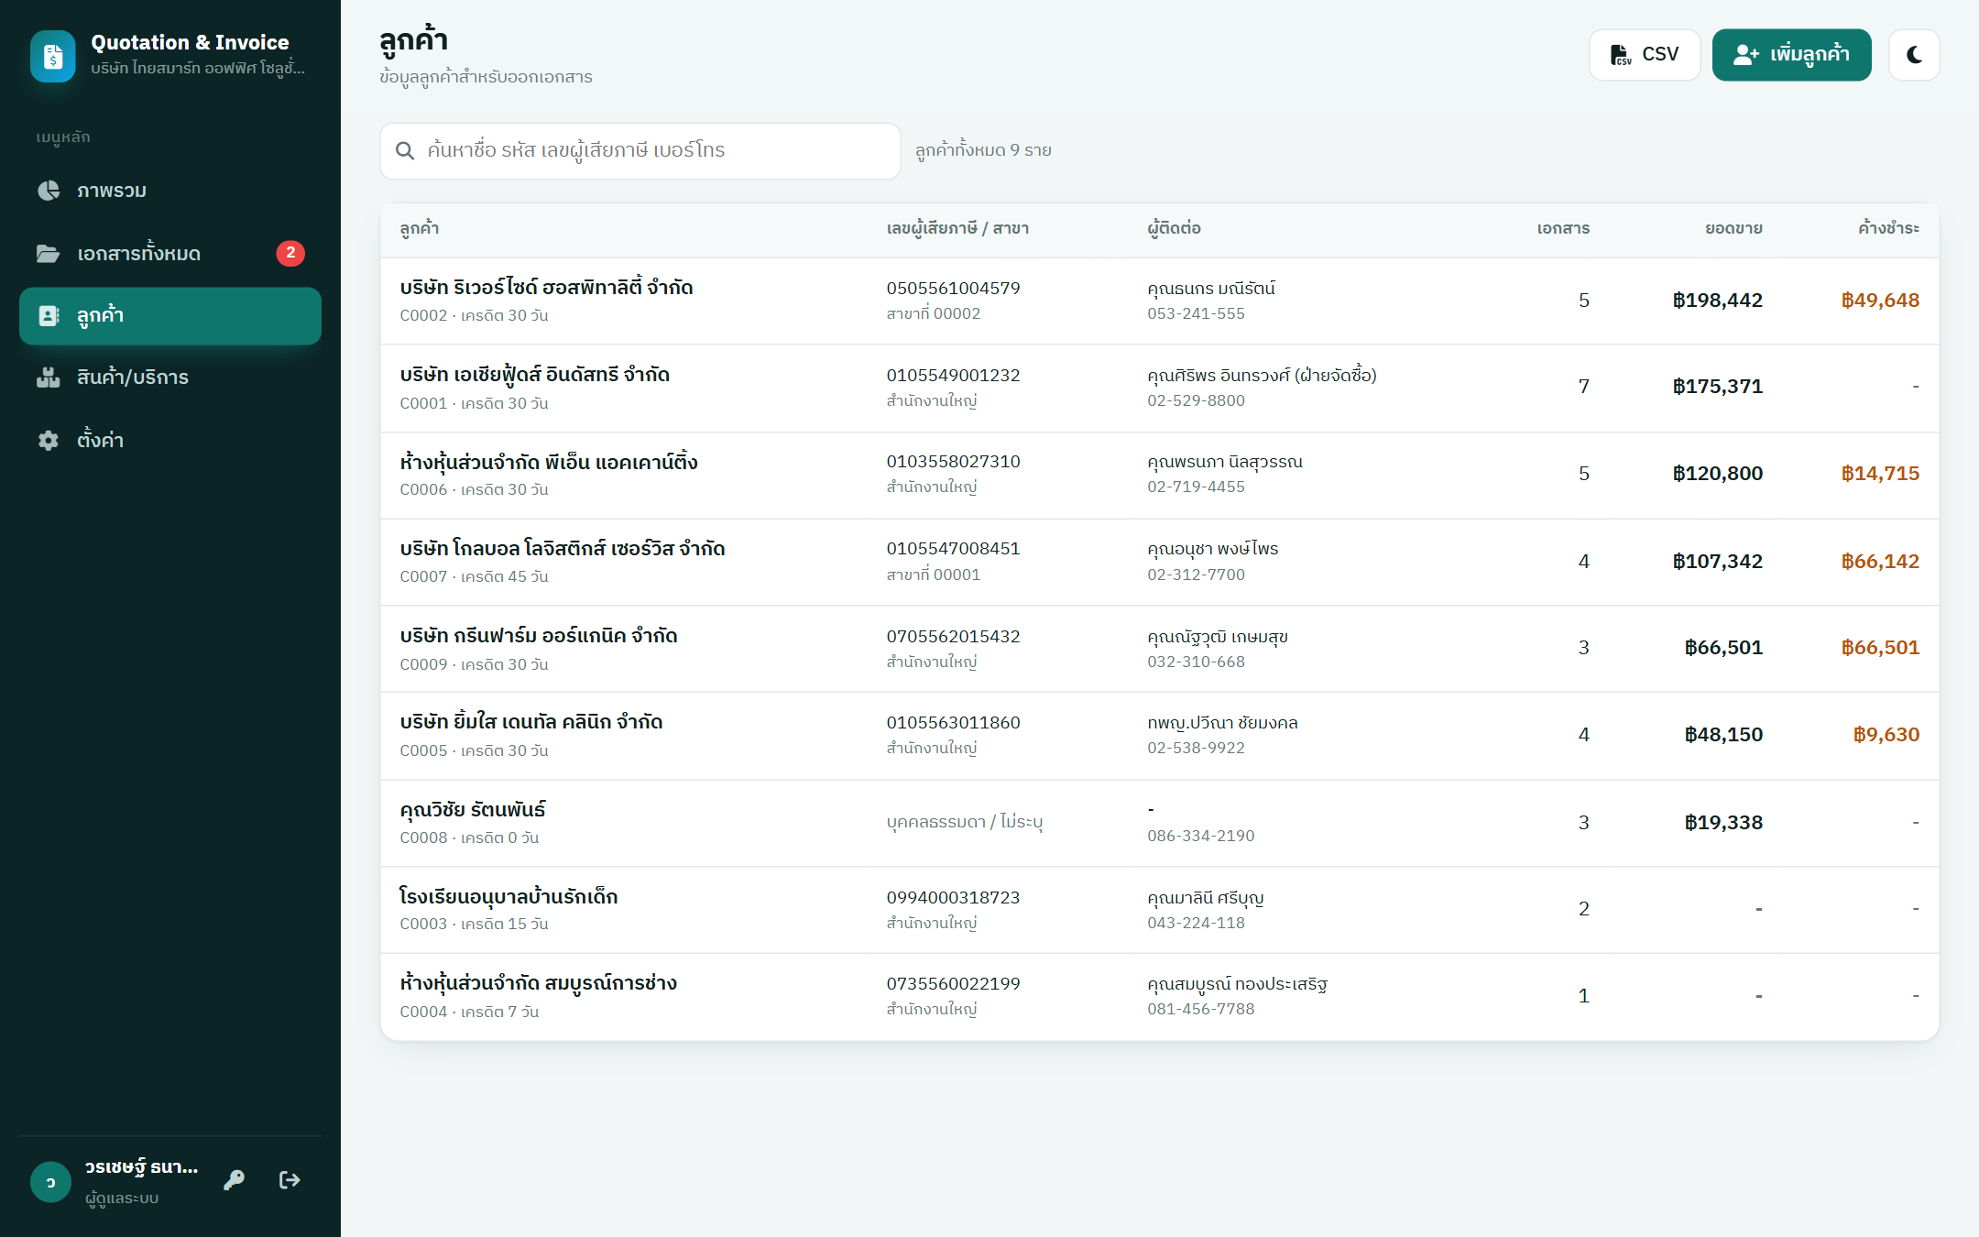Click the red badge showing 2

point(290,253)
